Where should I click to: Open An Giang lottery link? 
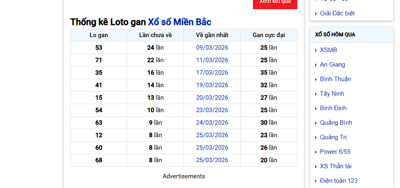pyautogui.click(x=332, y=65)
